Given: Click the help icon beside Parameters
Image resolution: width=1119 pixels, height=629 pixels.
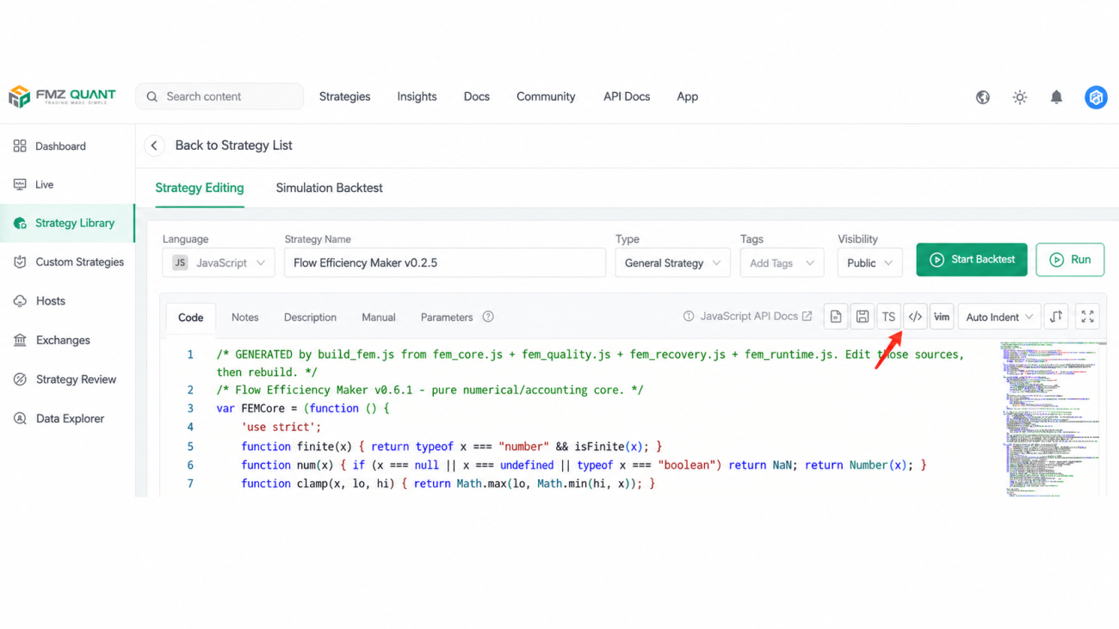Looking at the screenshot, I should (488, 317).
